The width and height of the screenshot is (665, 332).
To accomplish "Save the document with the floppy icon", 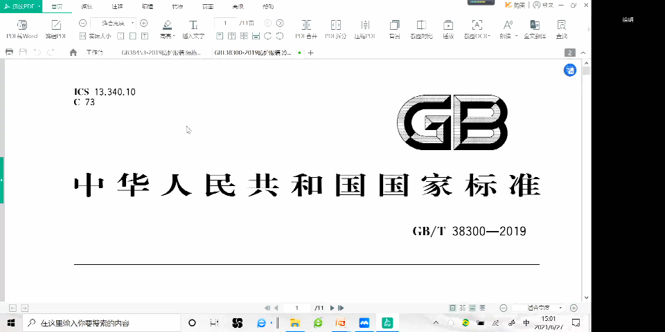I will point(24,52).
